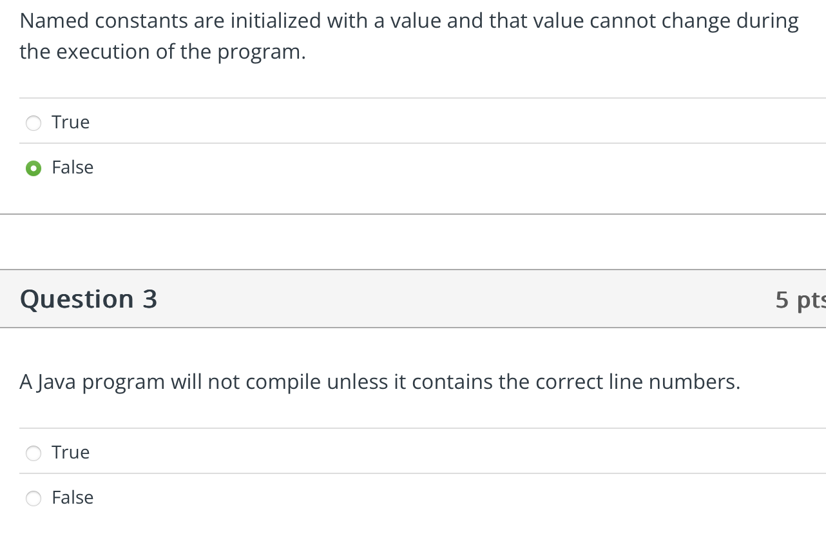This screenshot has height=543, width=826.
Task: Select False for the Java line numbers question
Action: point(33,498)
